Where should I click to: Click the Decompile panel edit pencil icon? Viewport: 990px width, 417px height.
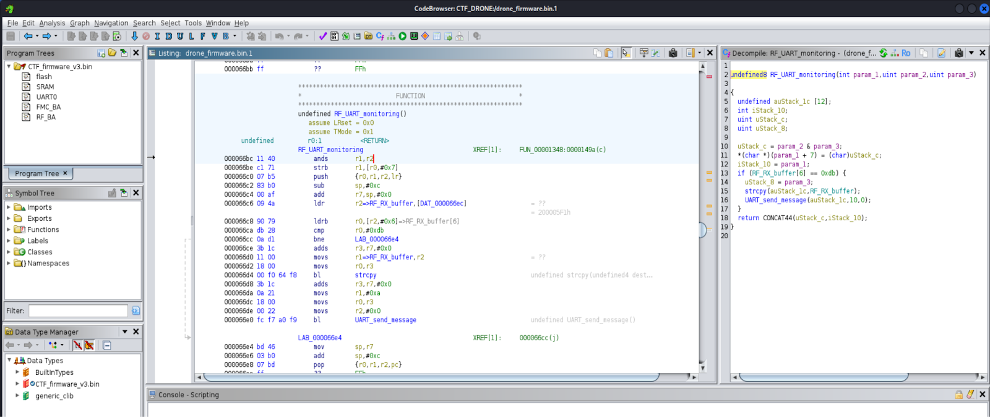941,53
